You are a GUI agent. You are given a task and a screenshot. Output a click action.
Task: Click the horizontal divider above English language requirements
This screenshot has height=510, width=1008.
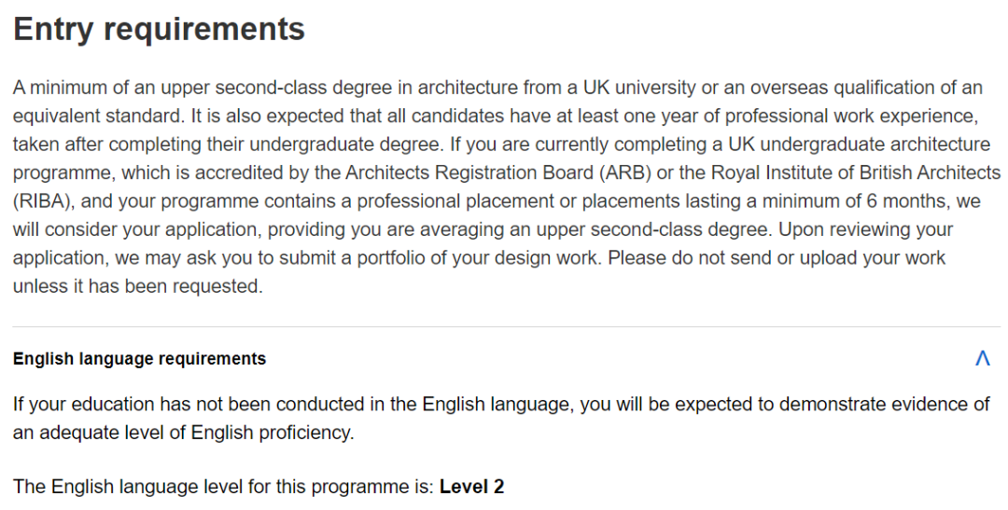coord(507,326)
